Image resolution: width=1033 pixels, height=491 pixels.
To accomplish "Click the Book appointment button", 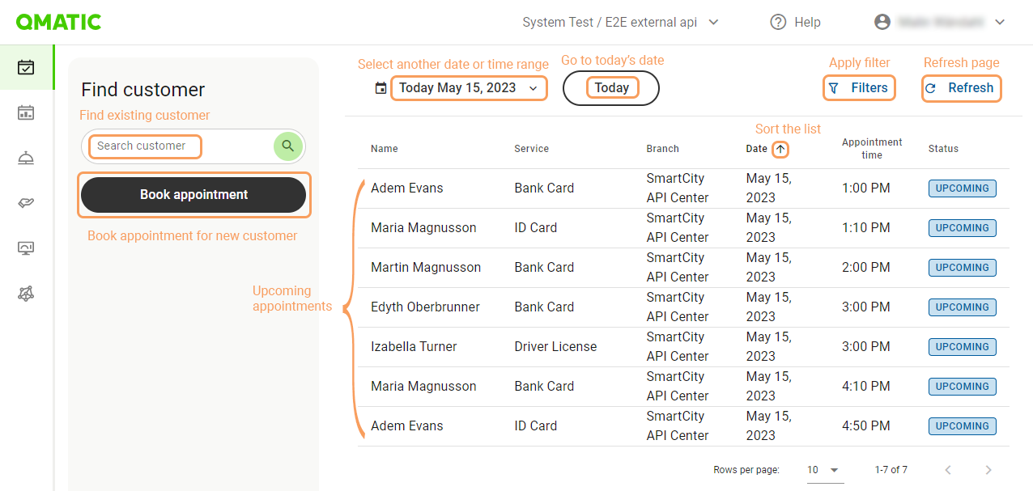I will (193, 195).
